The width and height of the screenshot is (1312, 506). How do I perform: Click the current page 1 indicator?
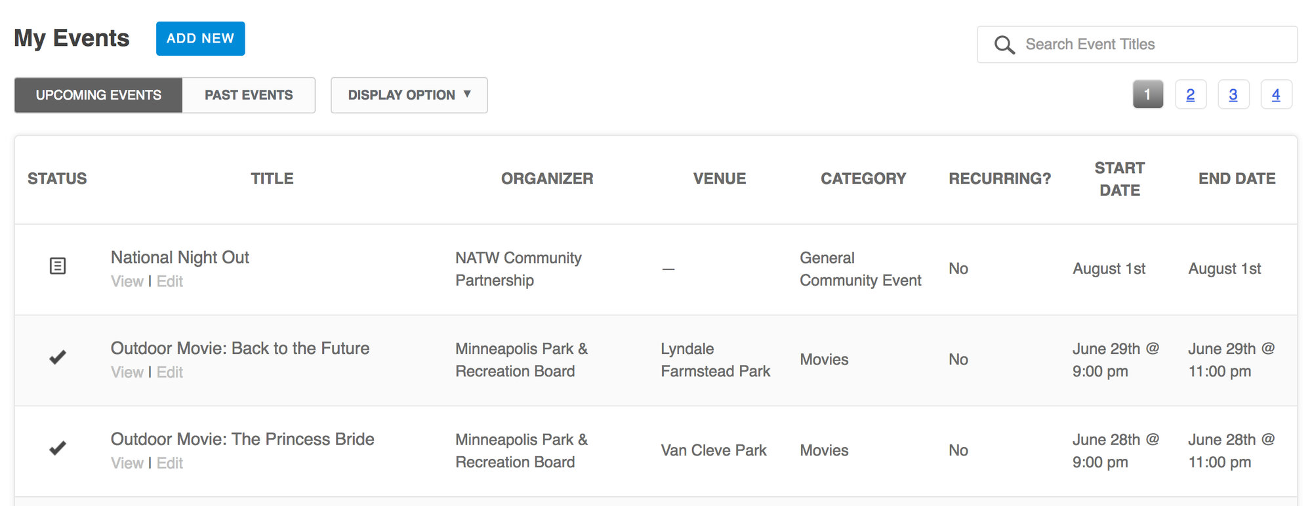click(x=1147, y=94)
